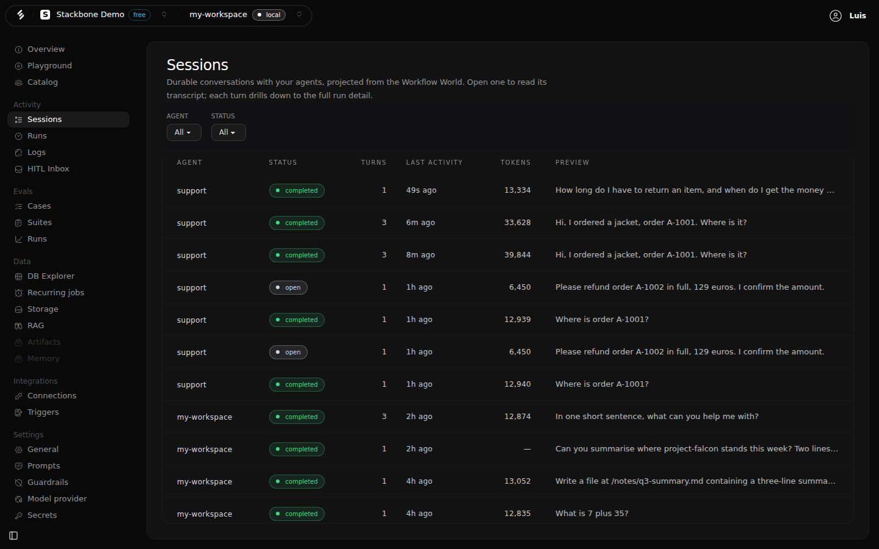Click the General settings icon
The height and width of the screenshot is (549, 879).
point(18,450)
